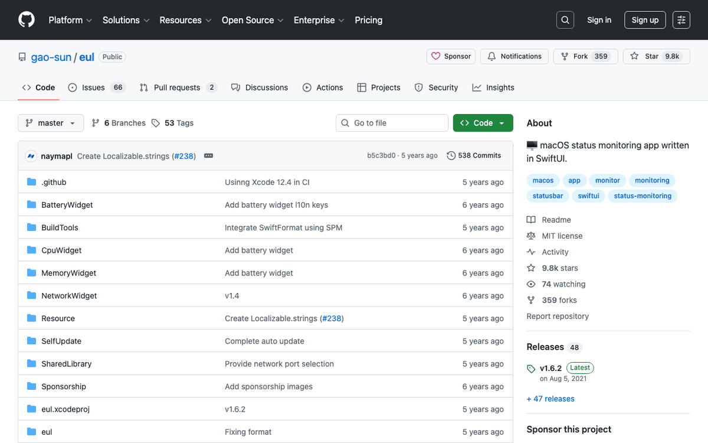
Task: Click inside the Go to file field
Action: (x=392, y=123)
